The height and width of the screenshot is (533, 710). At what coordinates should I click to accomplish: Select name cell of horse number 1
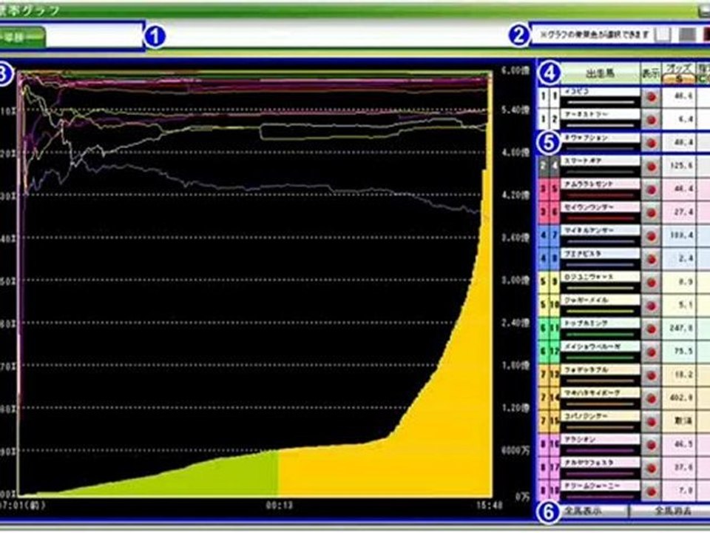pos(601,98)
